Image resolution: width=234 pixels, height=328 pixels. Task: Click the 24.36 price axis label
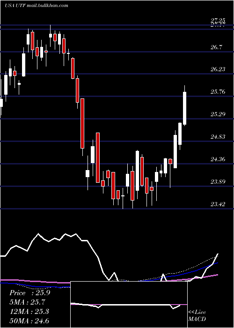point(218,159)
